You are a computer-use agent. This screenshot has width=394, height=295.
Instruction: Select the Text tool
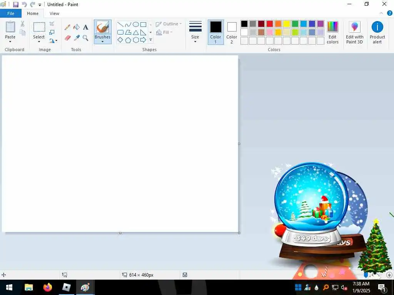pyautogui.click(x=86, y=27)
